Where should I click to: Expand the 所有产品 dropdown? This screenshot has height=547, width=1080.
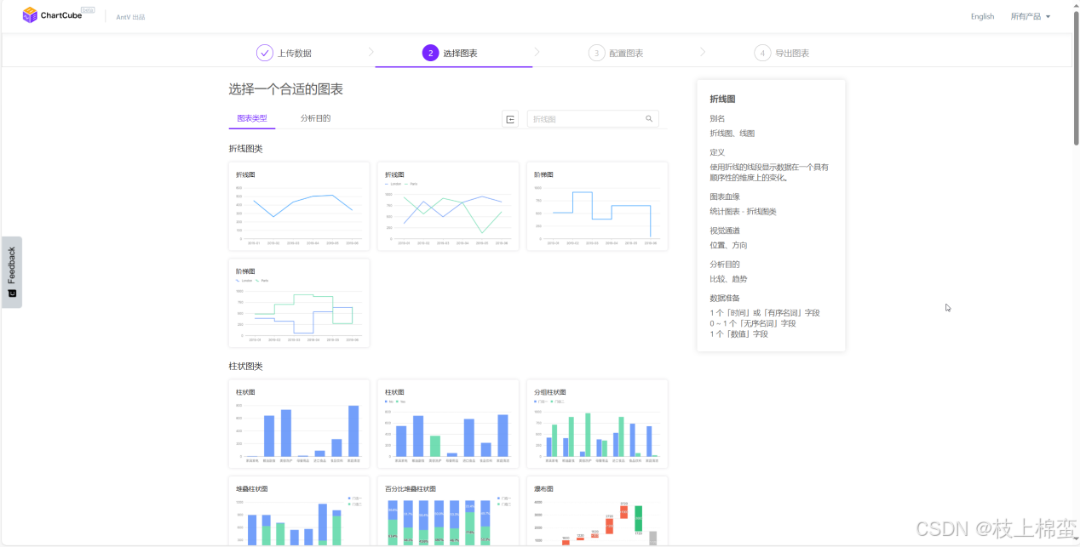click(1031, 16)
